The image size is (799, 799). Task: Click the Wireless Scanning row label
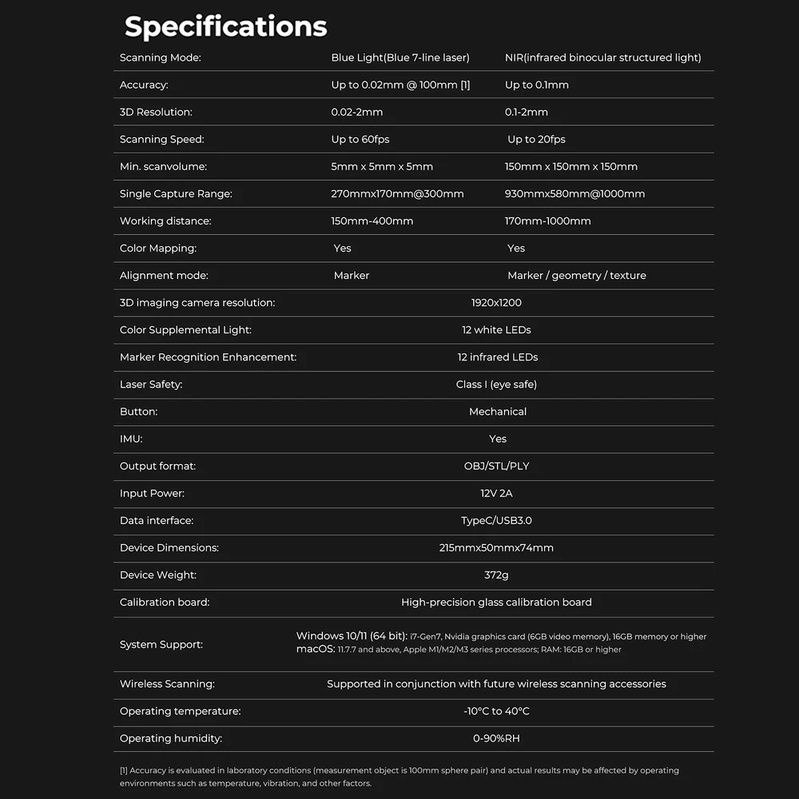click(x=167, y=685)
